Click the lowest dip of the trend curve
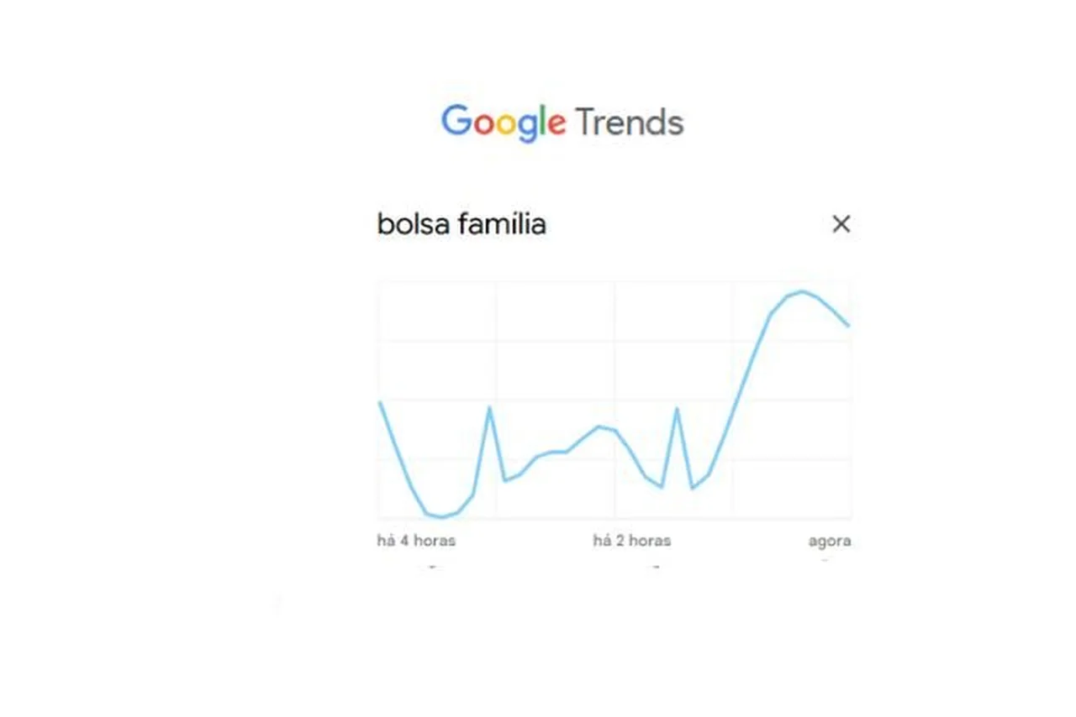The height and width of the screenshot is (717, 1076). (439, 516)
